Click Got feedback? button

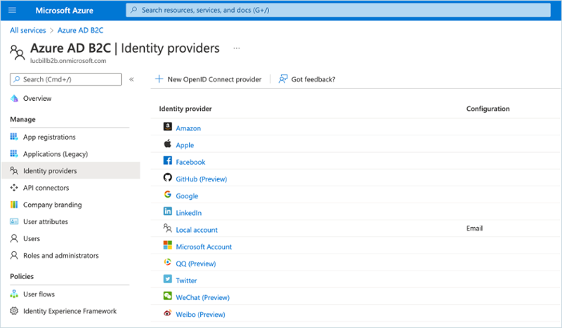[307, 79]
